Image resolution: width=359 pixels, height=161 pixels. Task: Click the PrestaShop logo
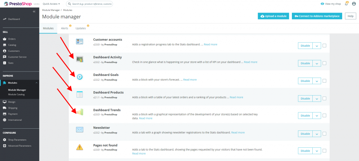18,4
